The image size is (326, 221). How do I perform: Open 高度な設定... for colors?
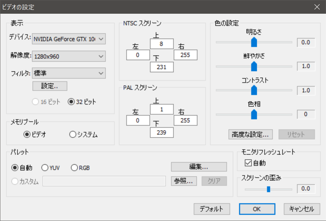(250, 134)
